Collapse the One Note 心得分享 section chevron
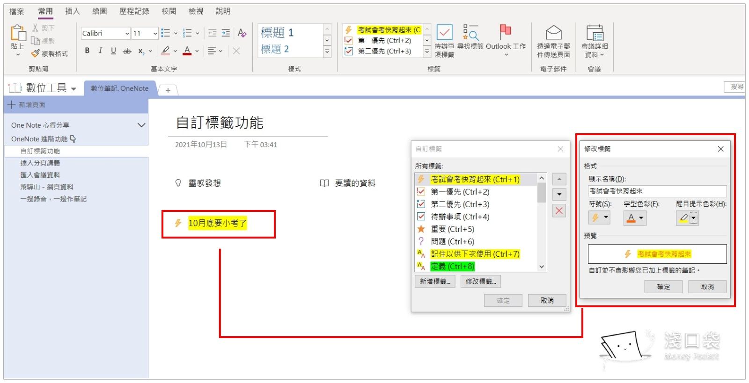749x383 pixels. (141, 125)
